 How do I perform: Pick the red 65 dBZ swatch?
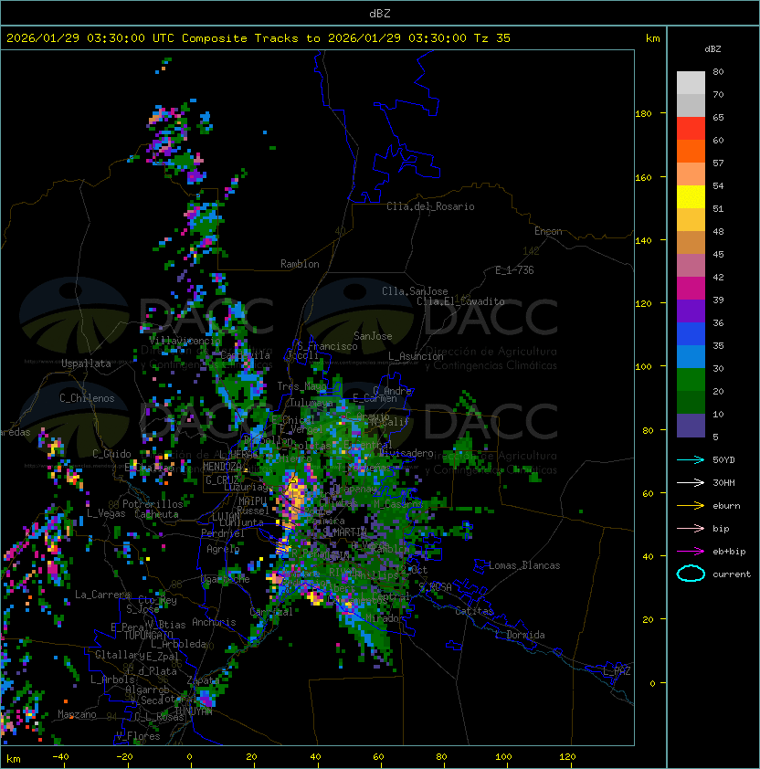pyautogui.click(x=691, y=129)
